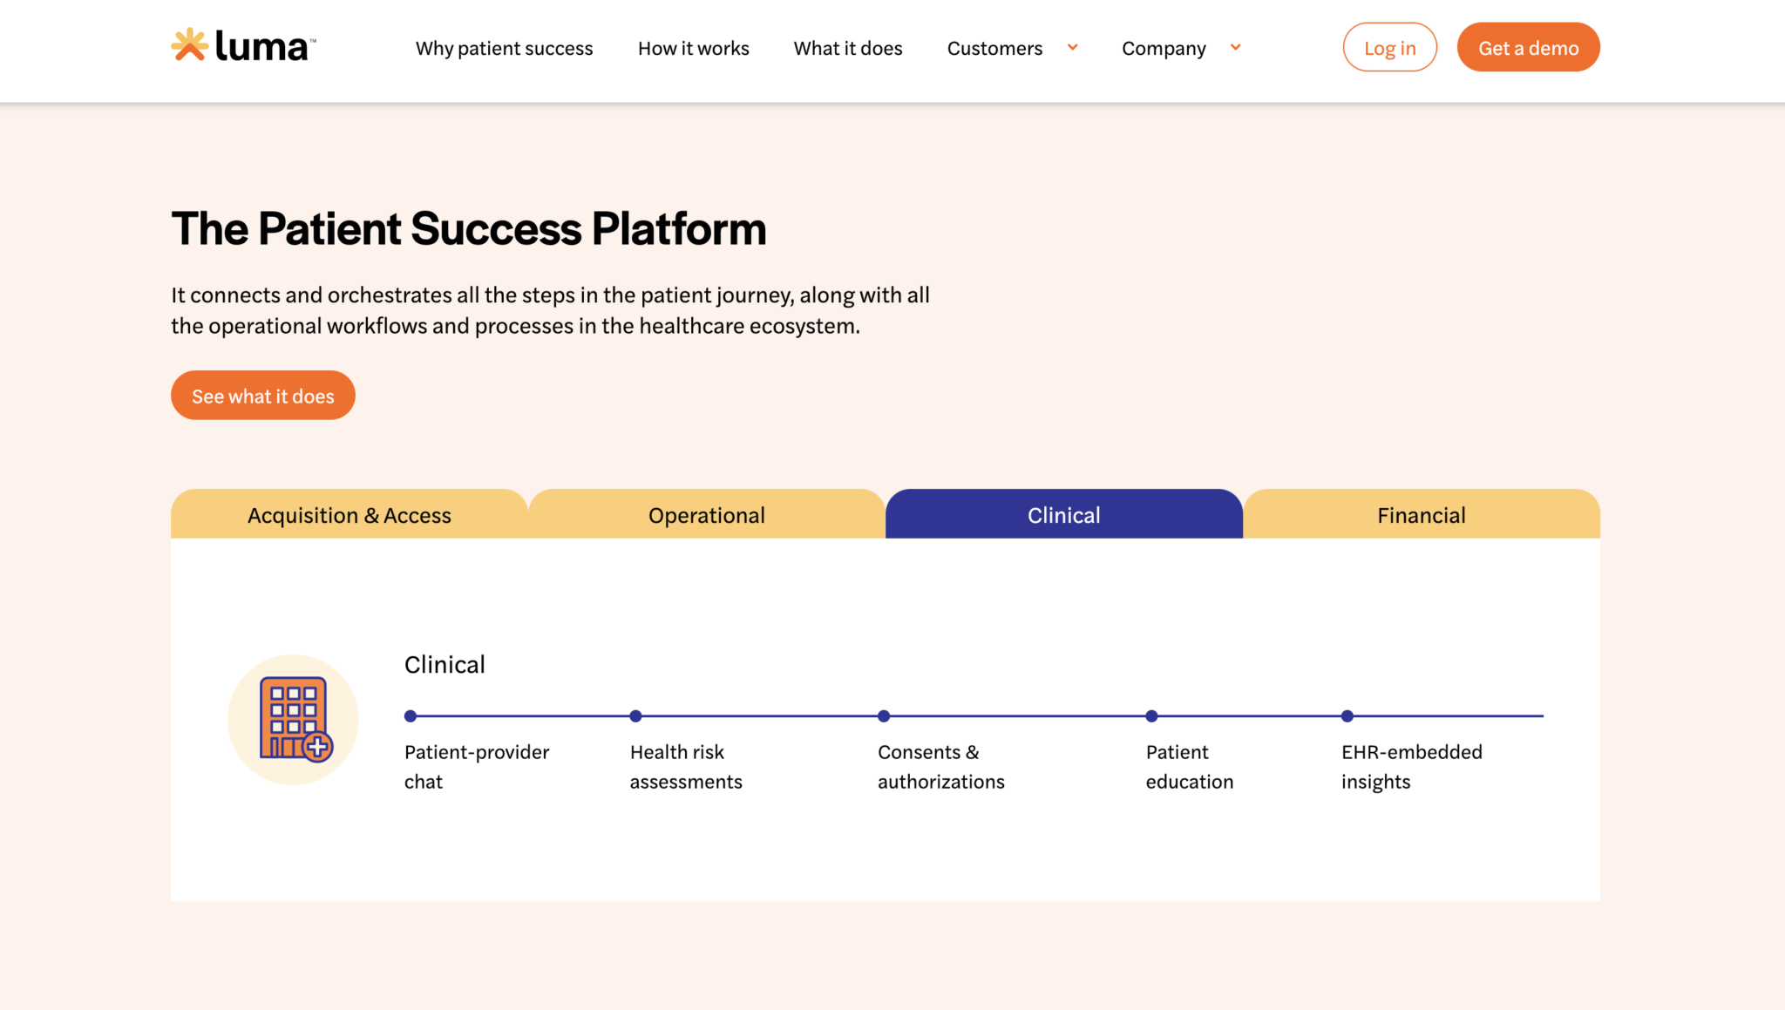
Task: View the Clinical tab
Action: click(1063, 514)
